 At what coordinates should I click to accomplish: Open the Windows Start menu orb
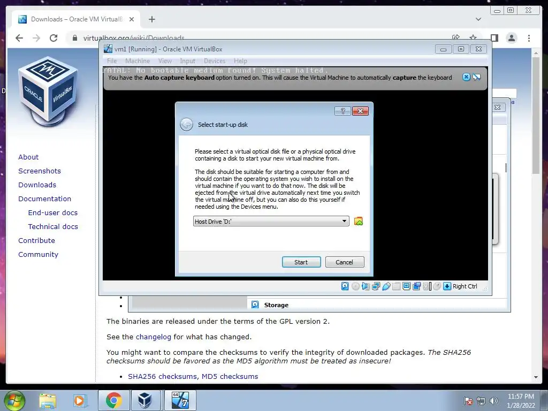(14, 400)
